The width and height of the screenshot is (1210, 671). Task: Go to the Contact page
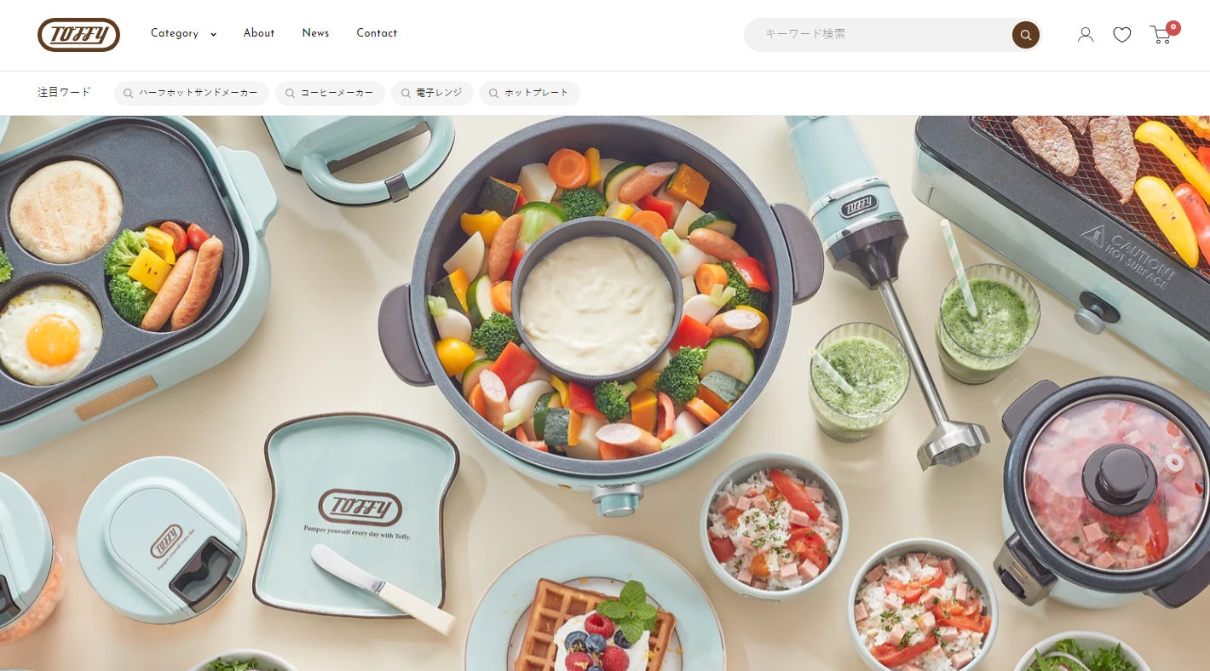pyautogui.click(x=377, y=33)
